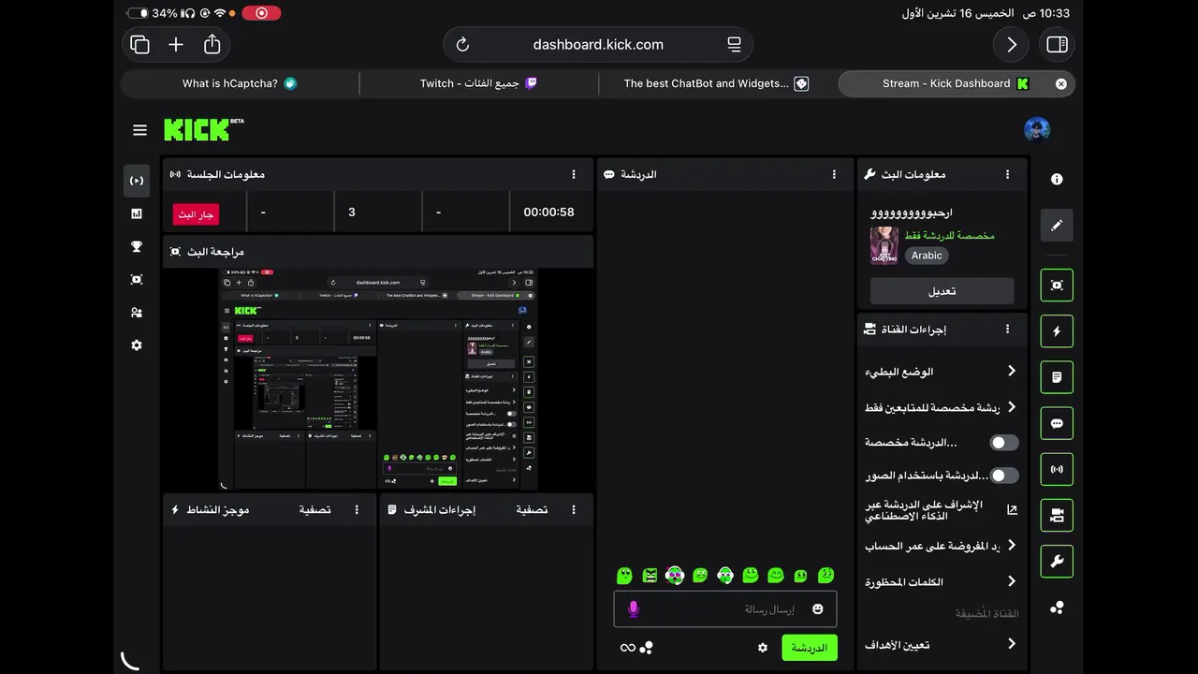The width and height of the screenshot is (1198, 674).
Task: Expand تعيين الأهداف goals row
Action: [x=941, y=644]
